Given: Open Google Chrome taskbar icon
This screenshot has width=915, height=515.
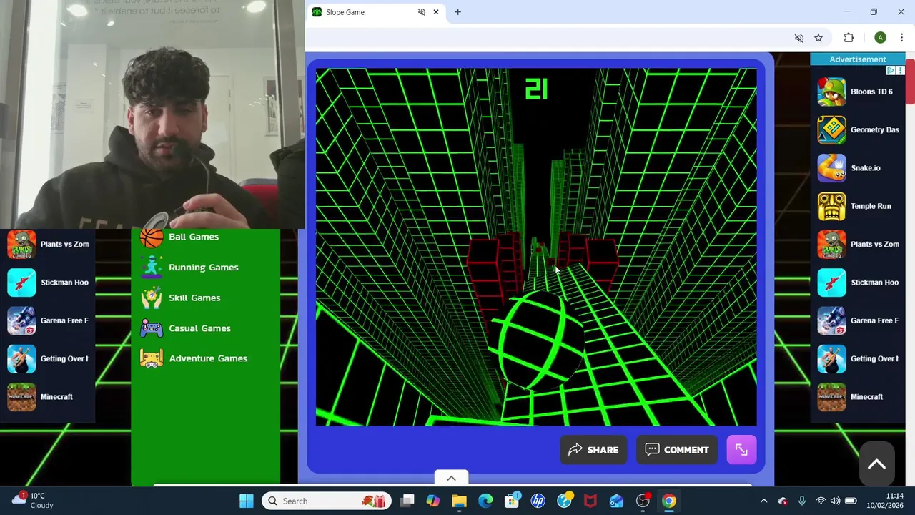Looking at the screenshot, I should 669,501.
